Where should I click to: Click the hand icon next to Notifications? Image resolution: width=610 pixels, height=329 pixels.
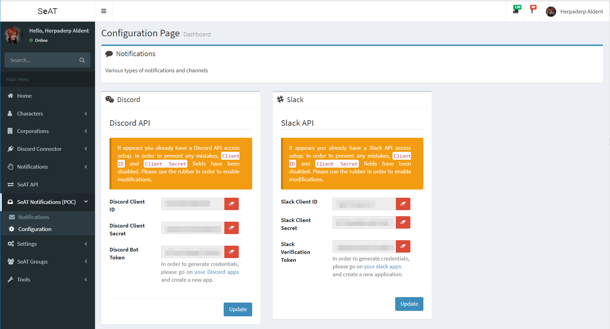pos(10,167)
